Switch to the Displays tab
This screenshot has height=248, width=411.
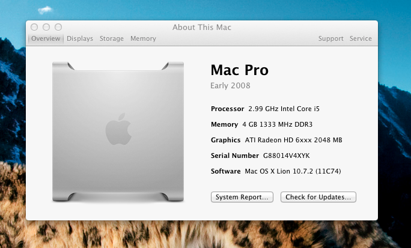[x=80, y=38]
